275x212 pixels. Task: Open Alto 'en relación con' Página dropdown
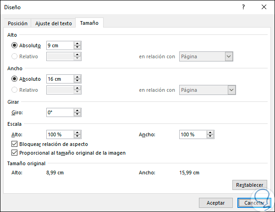point(229,56)
